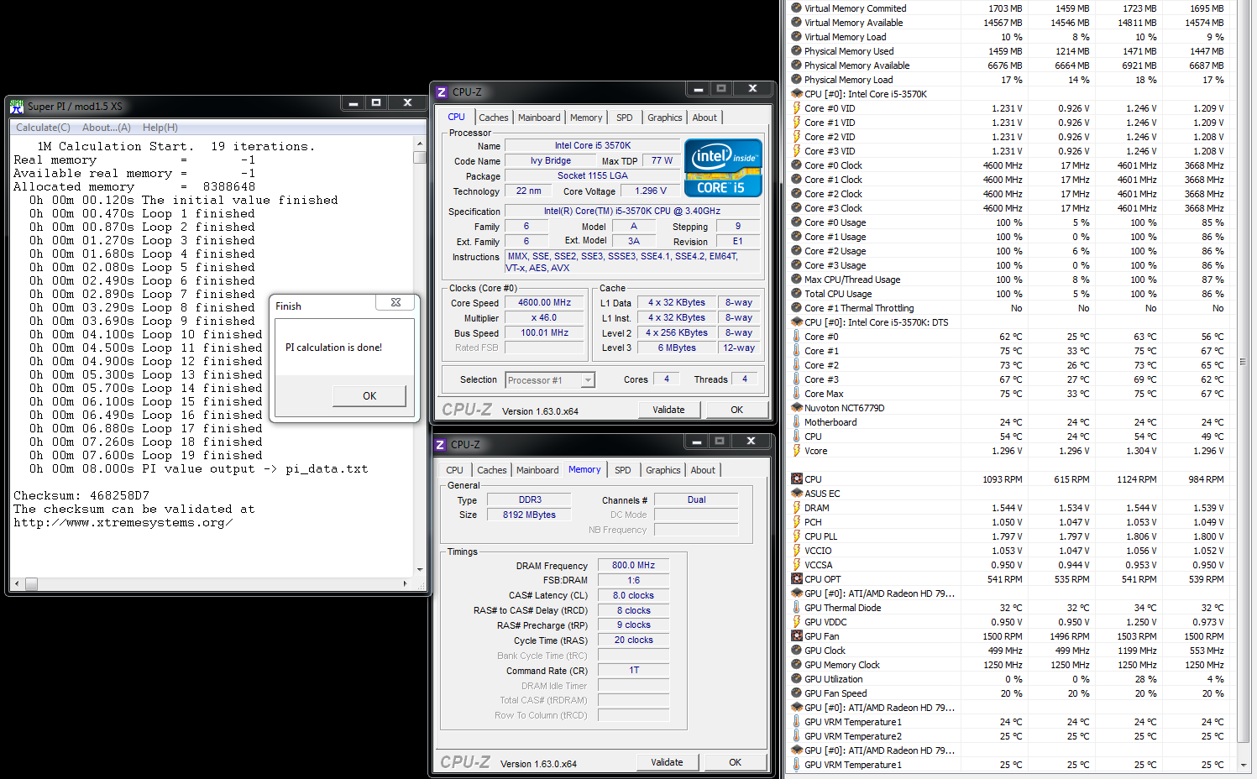1257x779 pixels.
Task: Click the Checksum: 468258D7 line
Action: click(x=81, y=495)
